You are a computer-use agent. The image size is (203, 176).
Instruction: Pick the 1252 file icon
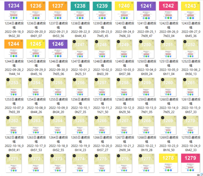pyautogui.click(x=190, y=49)
